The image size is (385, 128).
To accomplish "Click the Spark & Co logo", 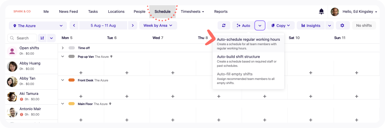I will (x=22, y=11).
